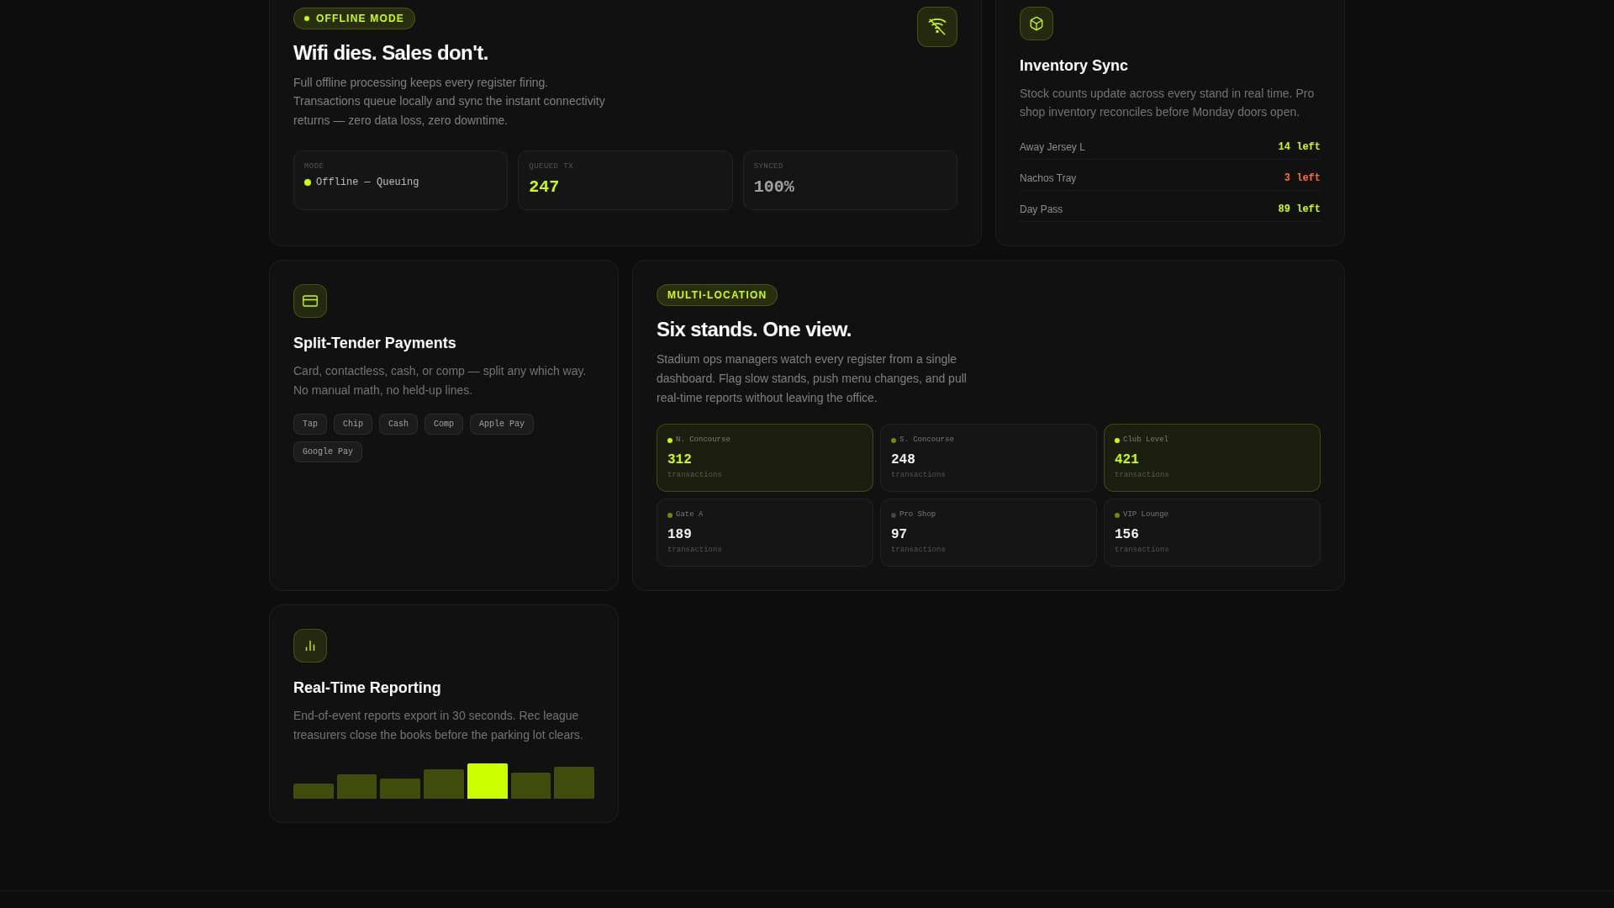Click the Split-Tender credit card icon

click(310, 301)
